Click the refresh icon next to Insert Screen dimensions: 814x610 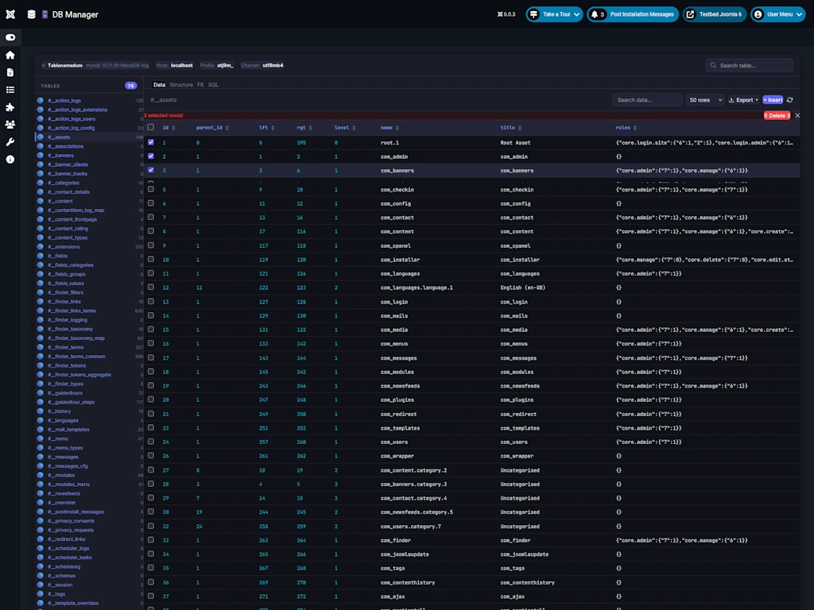pos(789,100)
